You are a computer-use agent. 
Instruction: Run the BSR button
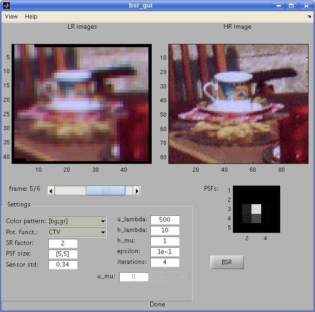click(227, 262)
